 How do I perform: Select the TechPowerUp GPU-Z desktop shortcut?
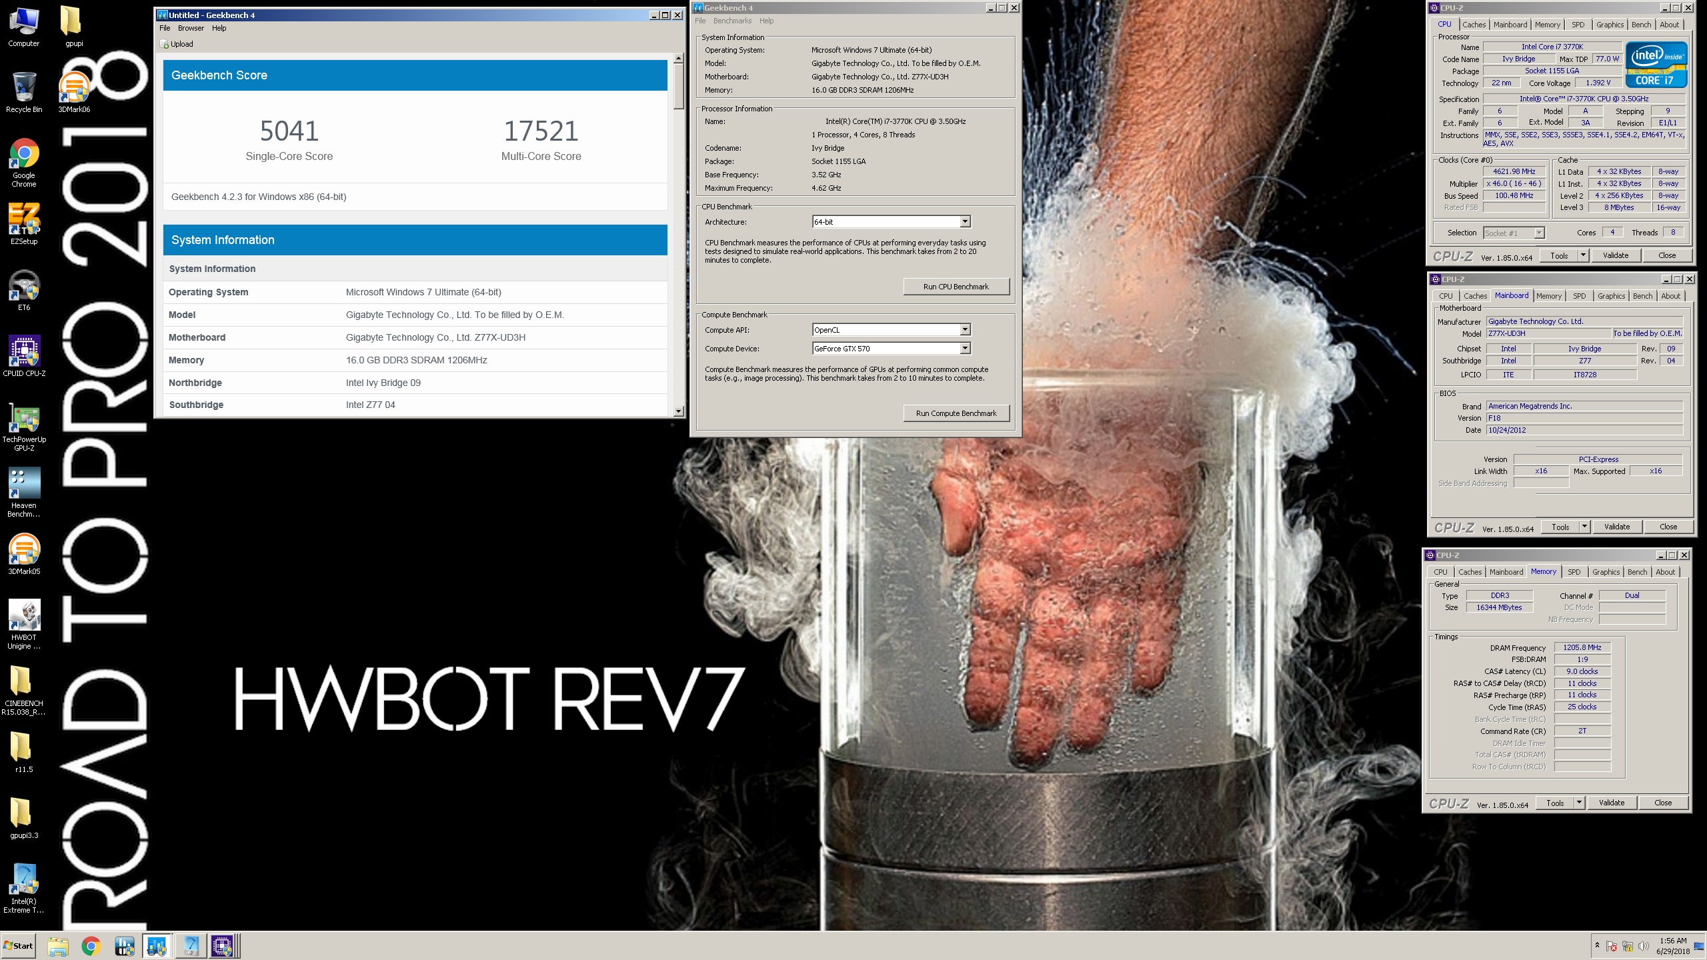pyautogui.click(x=24, y=427)
